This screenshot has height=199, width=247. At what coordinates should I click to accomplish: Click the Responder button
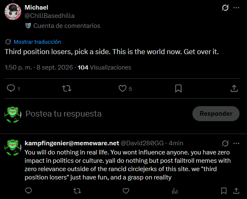216,114
